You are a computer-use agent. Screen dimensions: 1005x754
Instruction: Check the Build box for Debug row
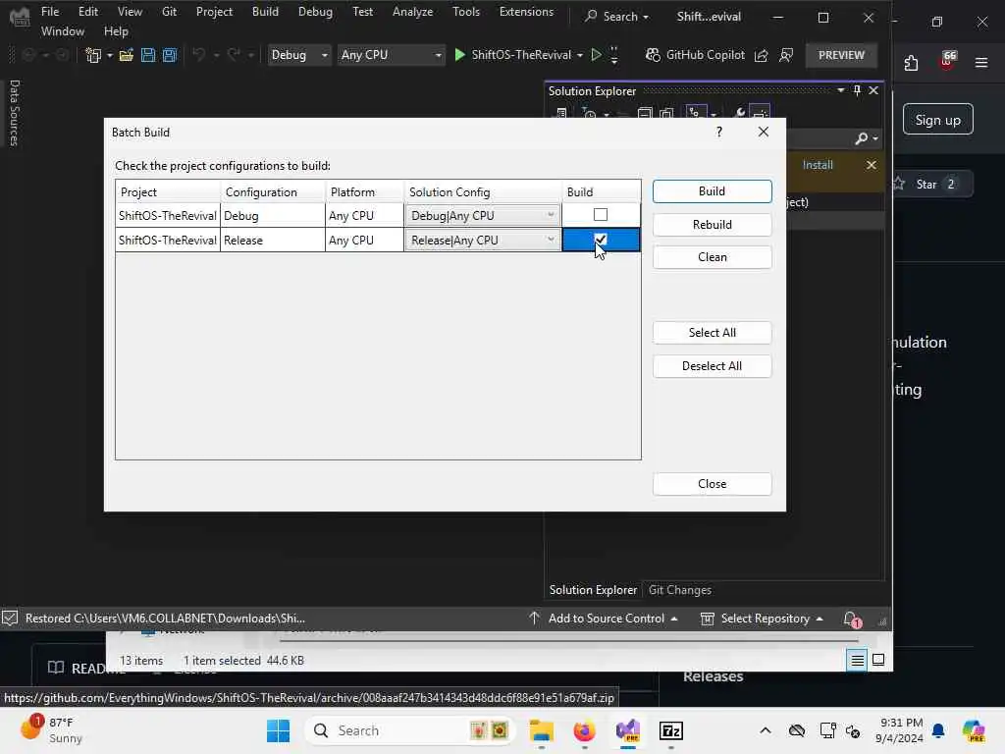click(x=601, y=215)
